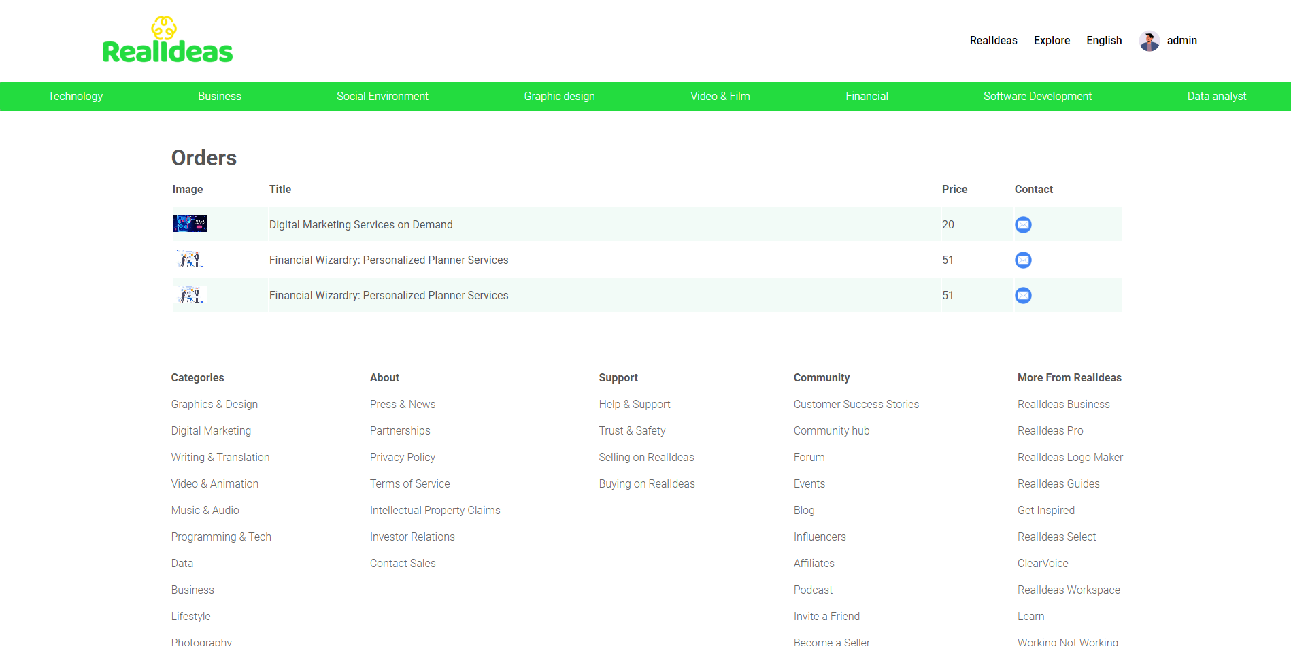Screen dimensions: 1291x646
Task: Open Lifestyle footer link
Action: point(191,617)
